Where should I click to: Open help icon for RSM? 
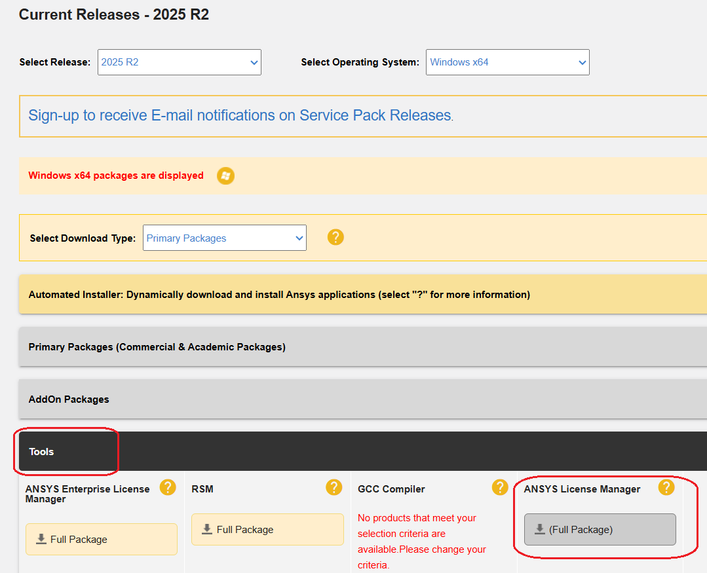click(x=334, y=487)
